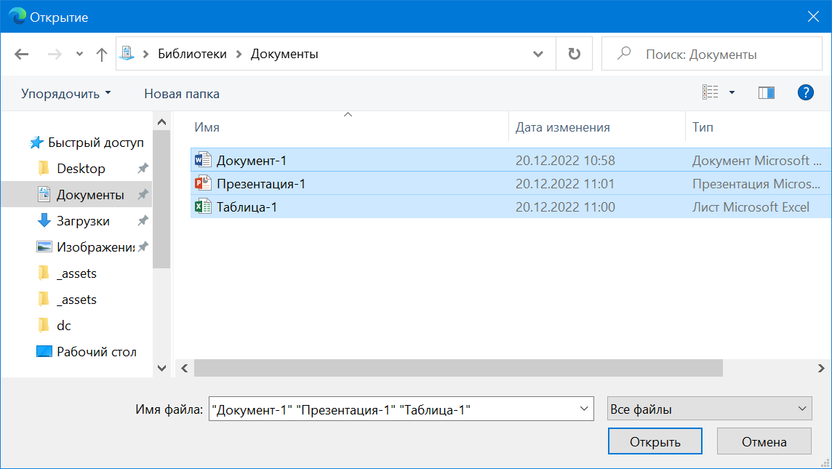Viewport: 832px width, 469px height.
Task: Open the Help question mark icon
Action: [x=805, y=93]
